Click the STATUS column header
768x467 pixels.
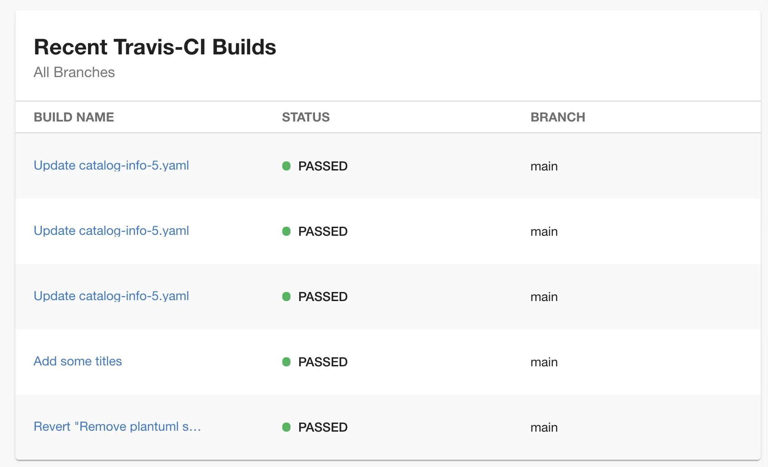pyautogui.click(x=305, y=117)
